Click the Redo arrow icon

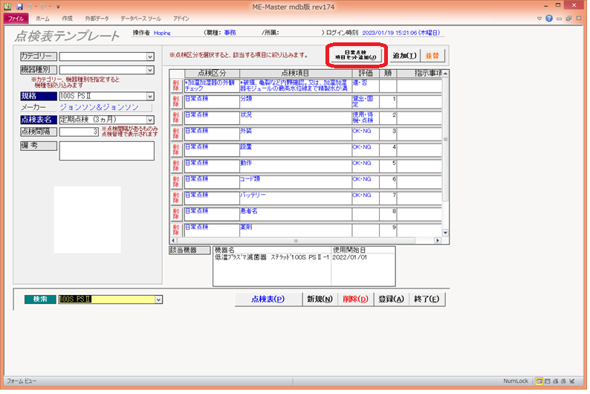[43, 7]
